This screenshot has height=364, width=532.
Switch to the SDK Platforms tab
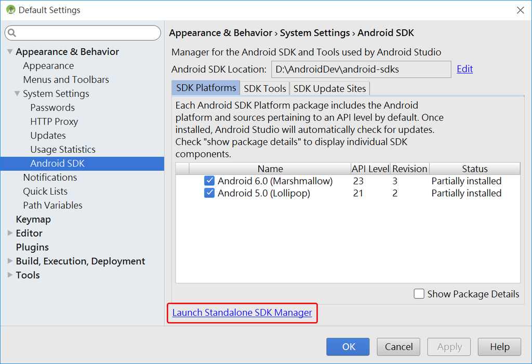click(x=206, y=88)
